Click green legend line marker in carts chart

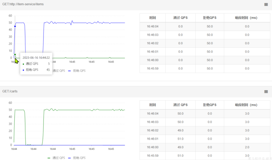point(49,158)
